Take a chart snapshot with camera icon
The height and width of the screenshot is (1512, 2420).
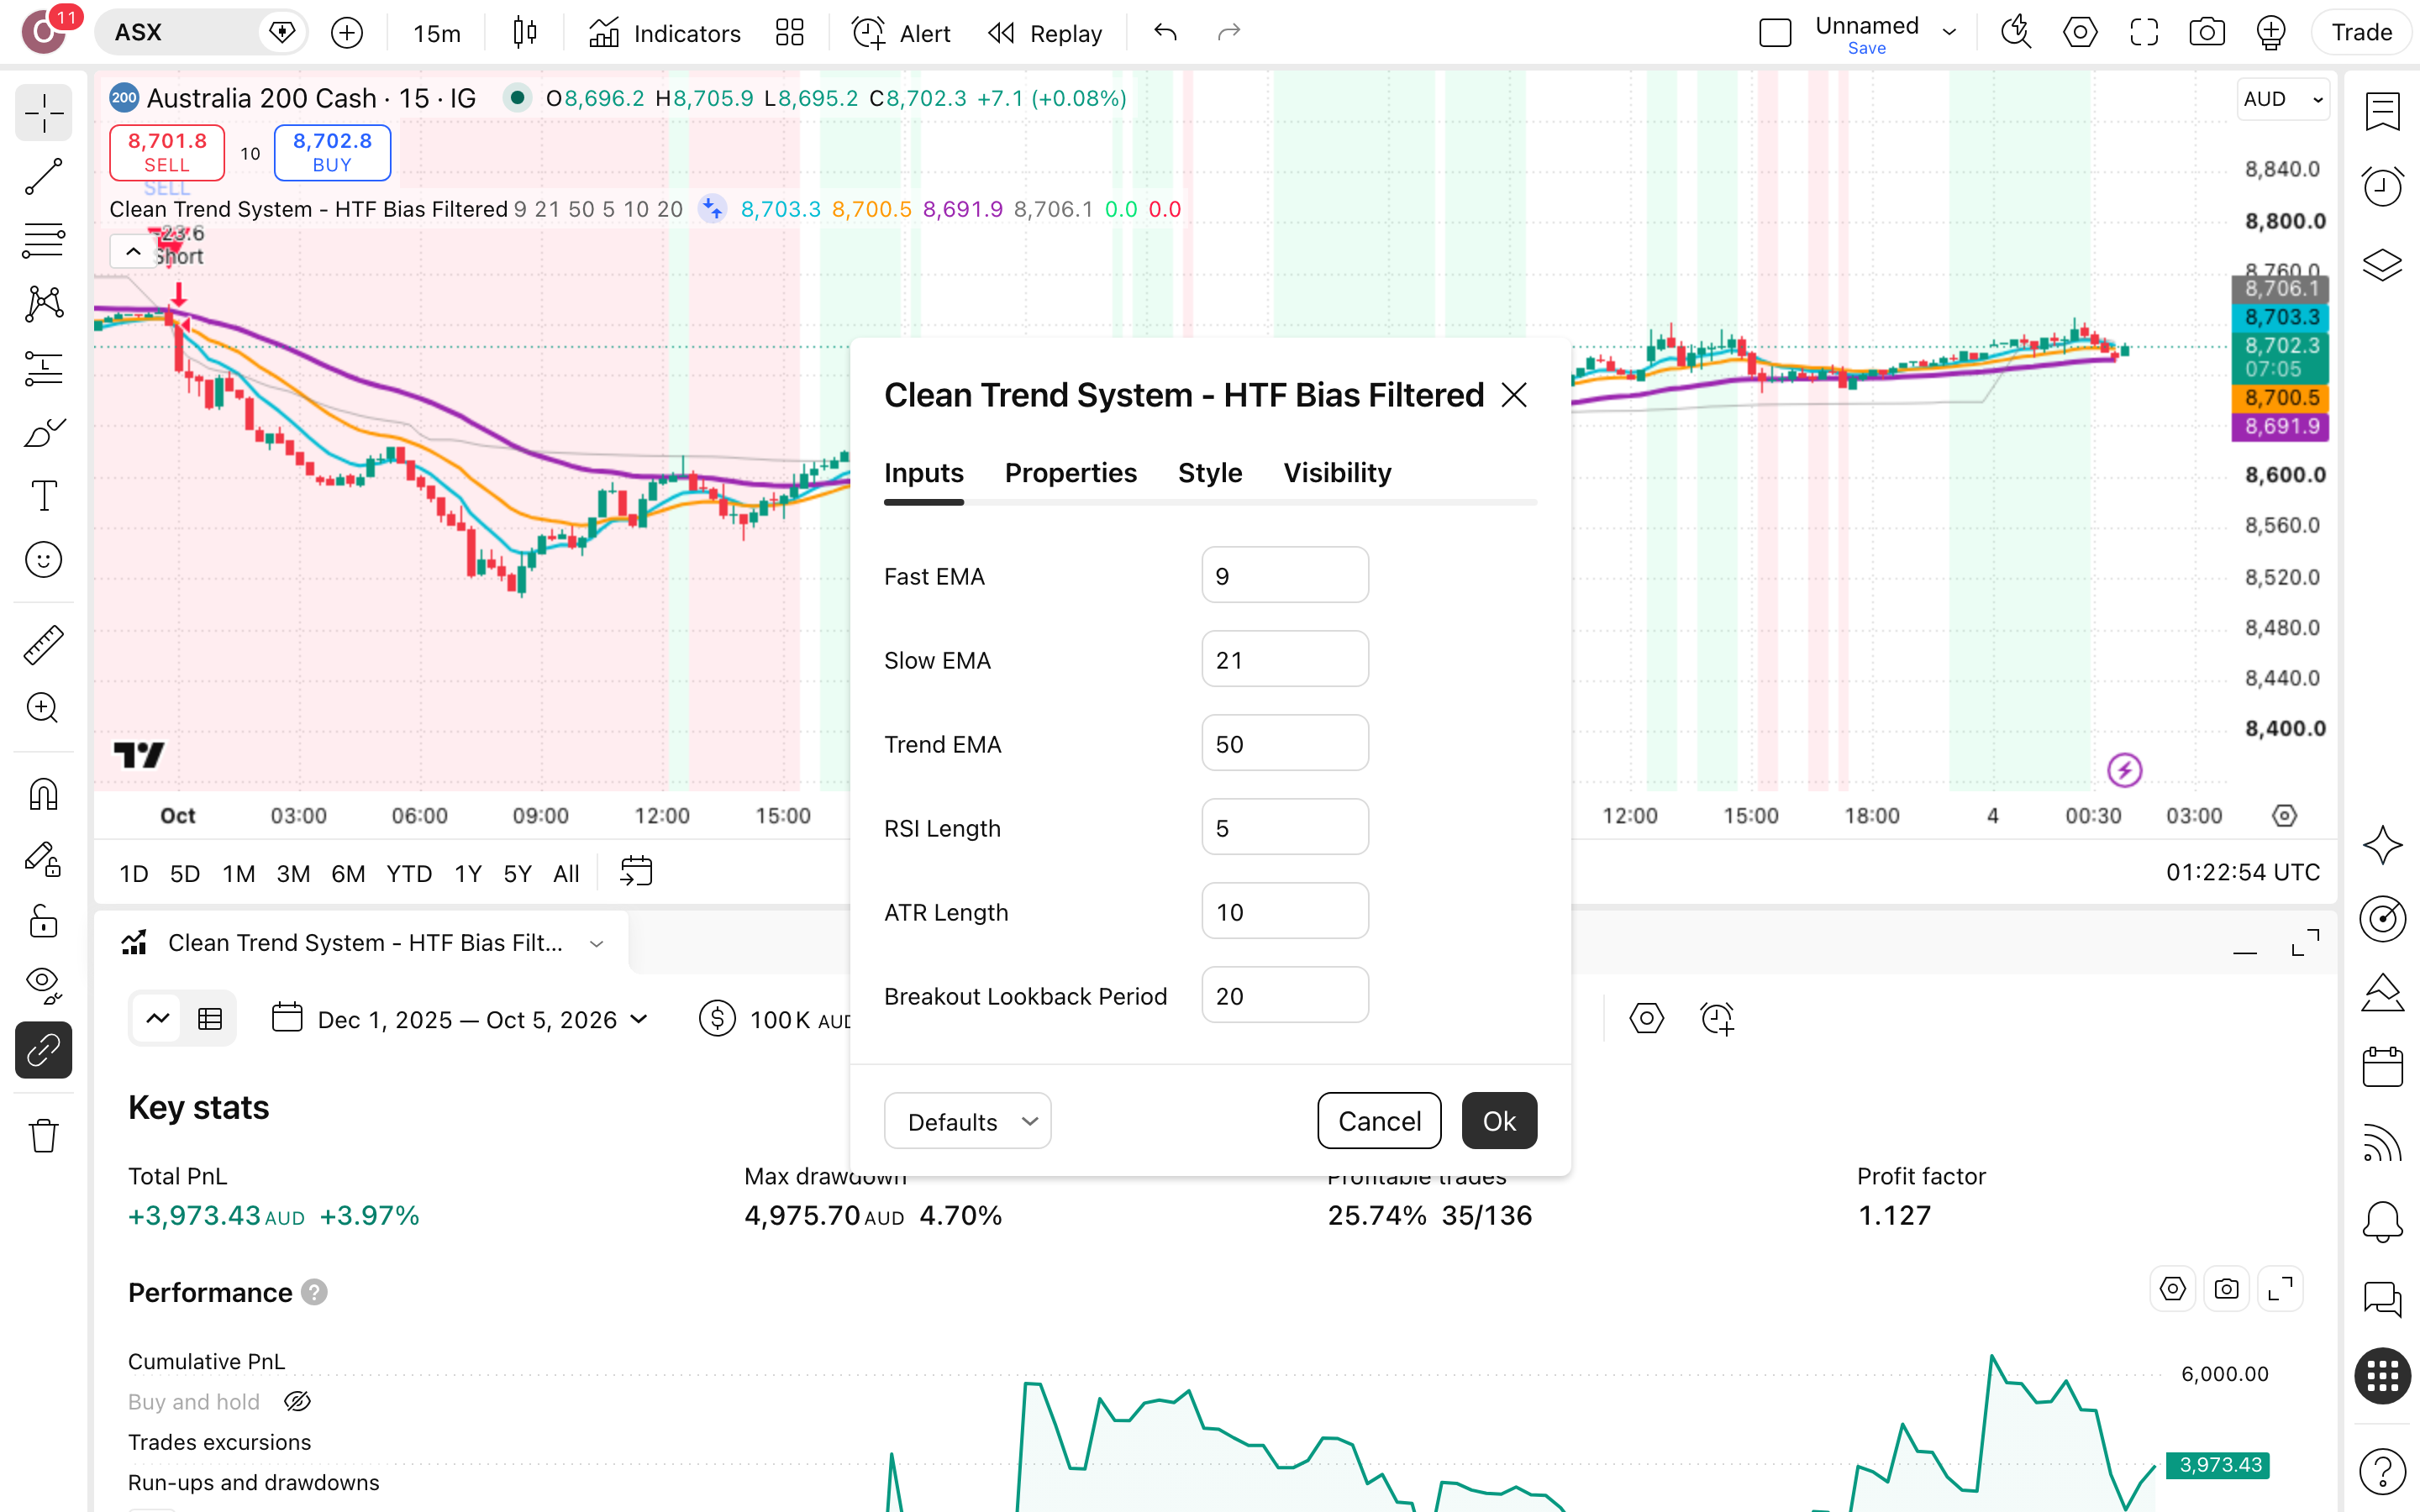[2207, 33]
